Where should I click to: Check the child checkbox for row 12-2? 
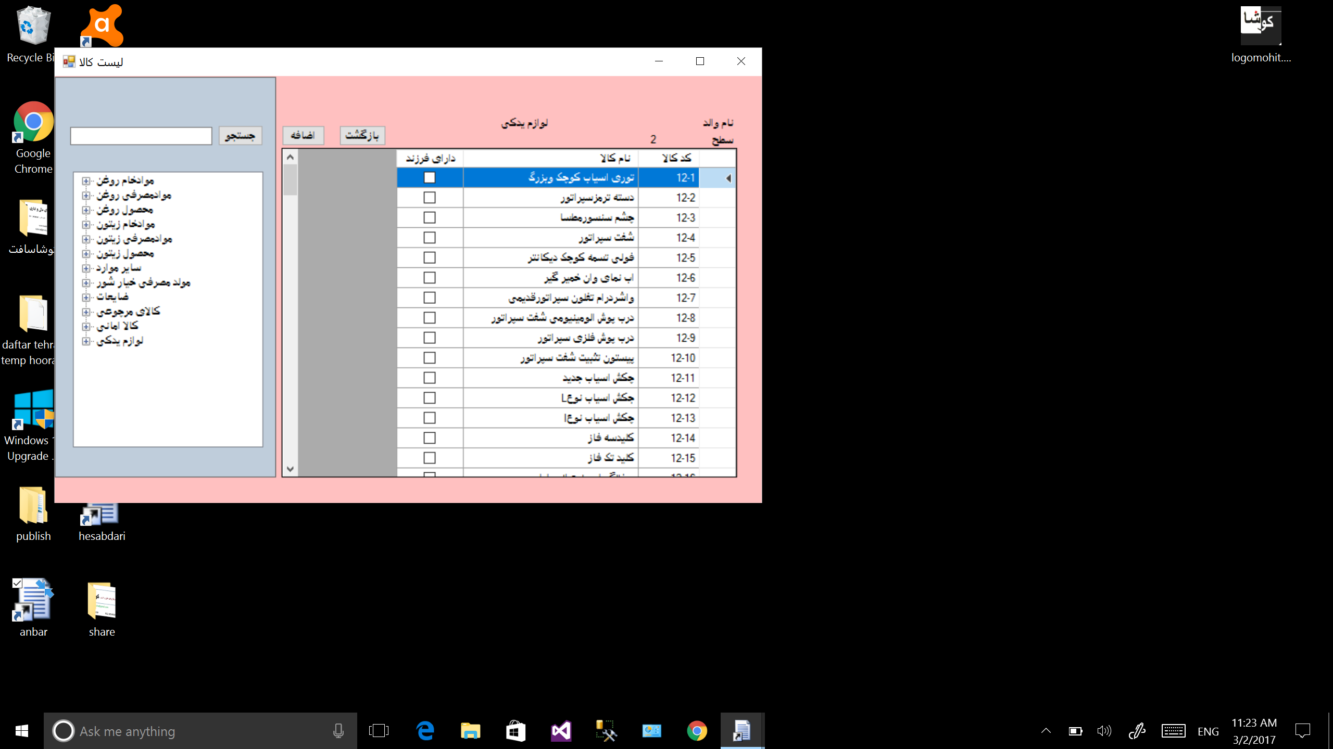pyautogui.click(x=429, y=198)
